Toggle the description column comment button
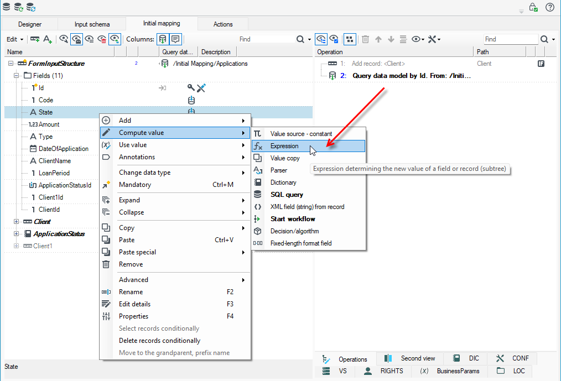 click(175, 39)
